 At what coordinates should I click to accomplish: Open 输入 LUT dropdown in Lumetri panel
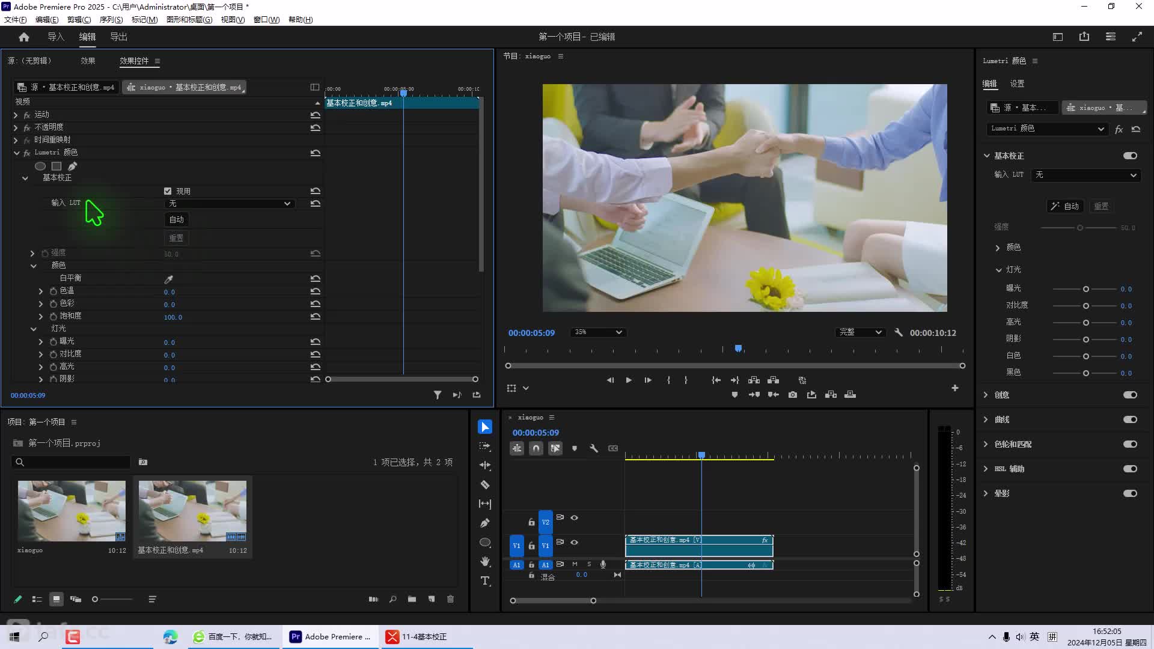pos(1085,175)
